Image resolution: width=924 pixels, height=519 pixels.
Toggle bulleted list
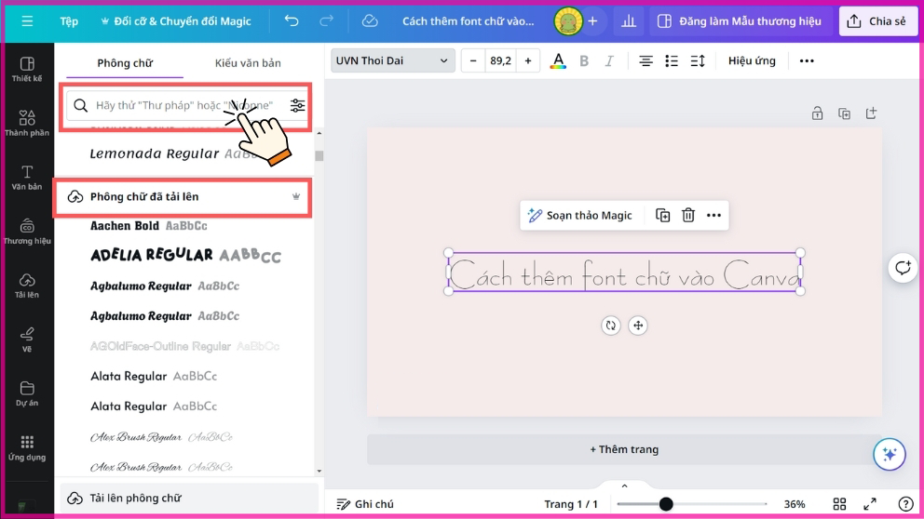[x=672, y=60]
